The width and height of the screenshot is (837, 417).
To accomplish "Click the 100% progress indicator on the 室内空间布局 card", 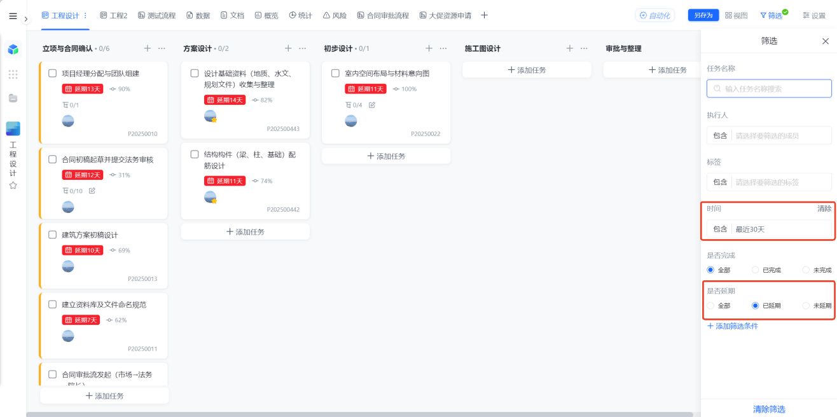I will point(405,89).
